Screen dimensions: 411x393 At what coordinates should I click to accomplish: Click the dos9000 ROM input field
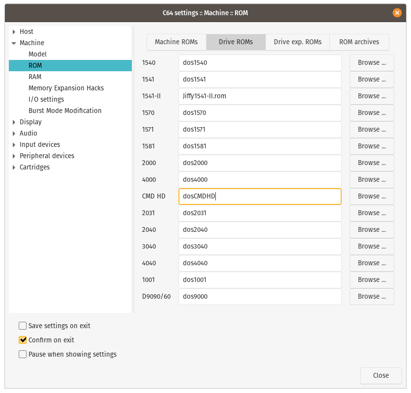[x=260, y=297]
